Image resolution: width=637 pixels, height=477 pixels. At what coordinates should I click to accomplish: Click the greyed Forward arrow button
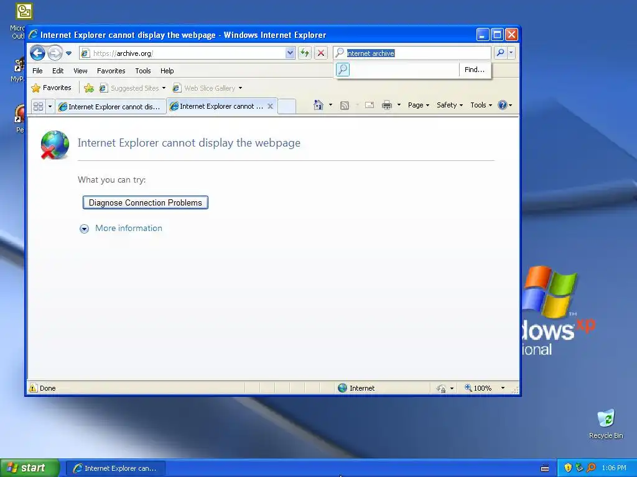point(55,53)
